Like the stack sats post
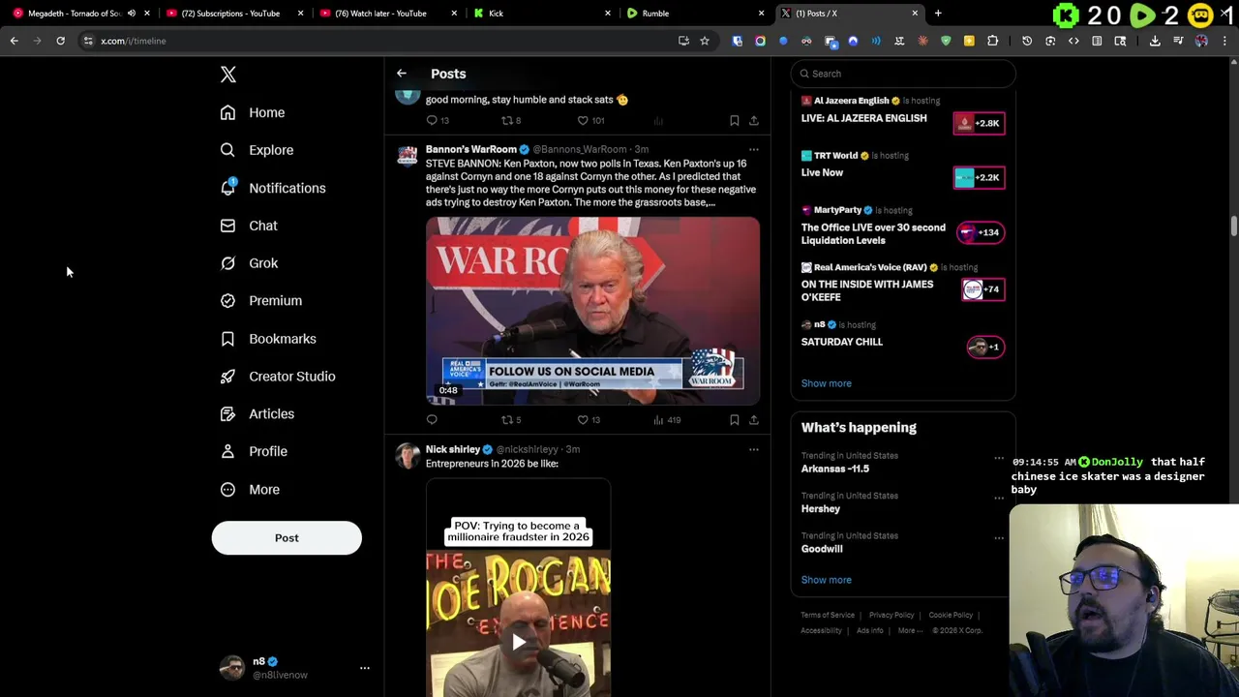The width and height of the screenshot is (1239, 697). (590, 121)
